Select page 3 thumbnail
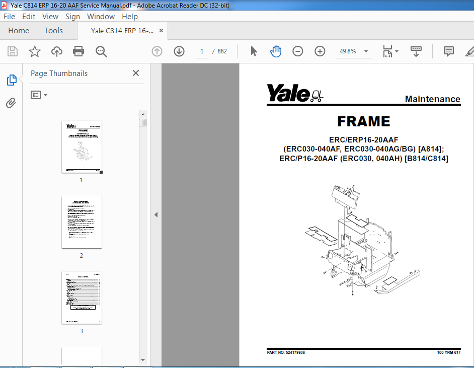This screenshot has width=474, height=368. (82, 298)
